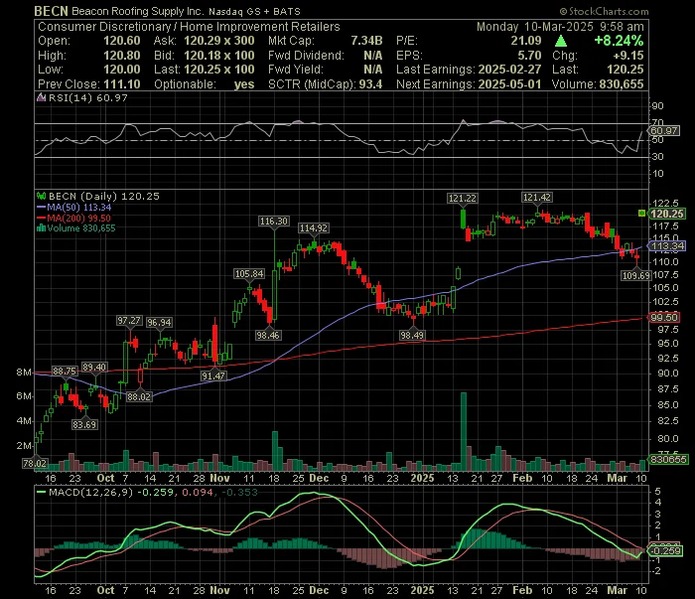Click the BECN ticker symbol in the header
Image resolution: width=695 pixels, height=599 pixels.
(51, 11)
